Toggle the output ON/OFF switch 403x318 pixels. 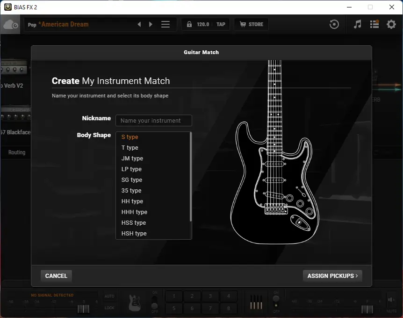[276, 302]
